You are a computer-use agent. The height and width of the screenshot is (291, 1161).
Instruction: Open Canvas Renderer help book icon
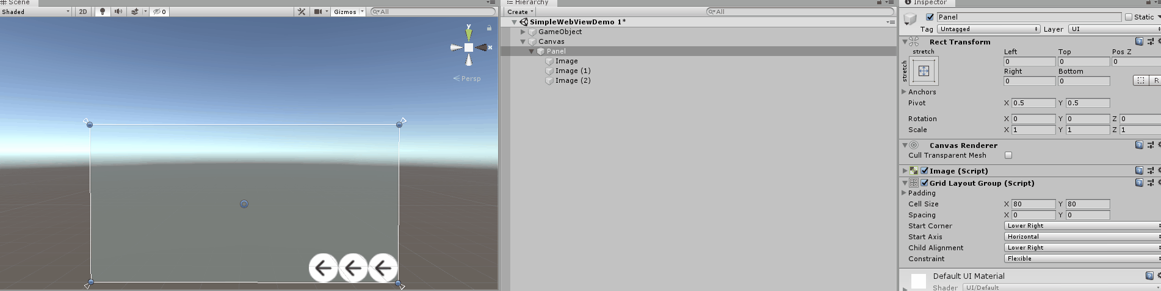[1139, 145]
